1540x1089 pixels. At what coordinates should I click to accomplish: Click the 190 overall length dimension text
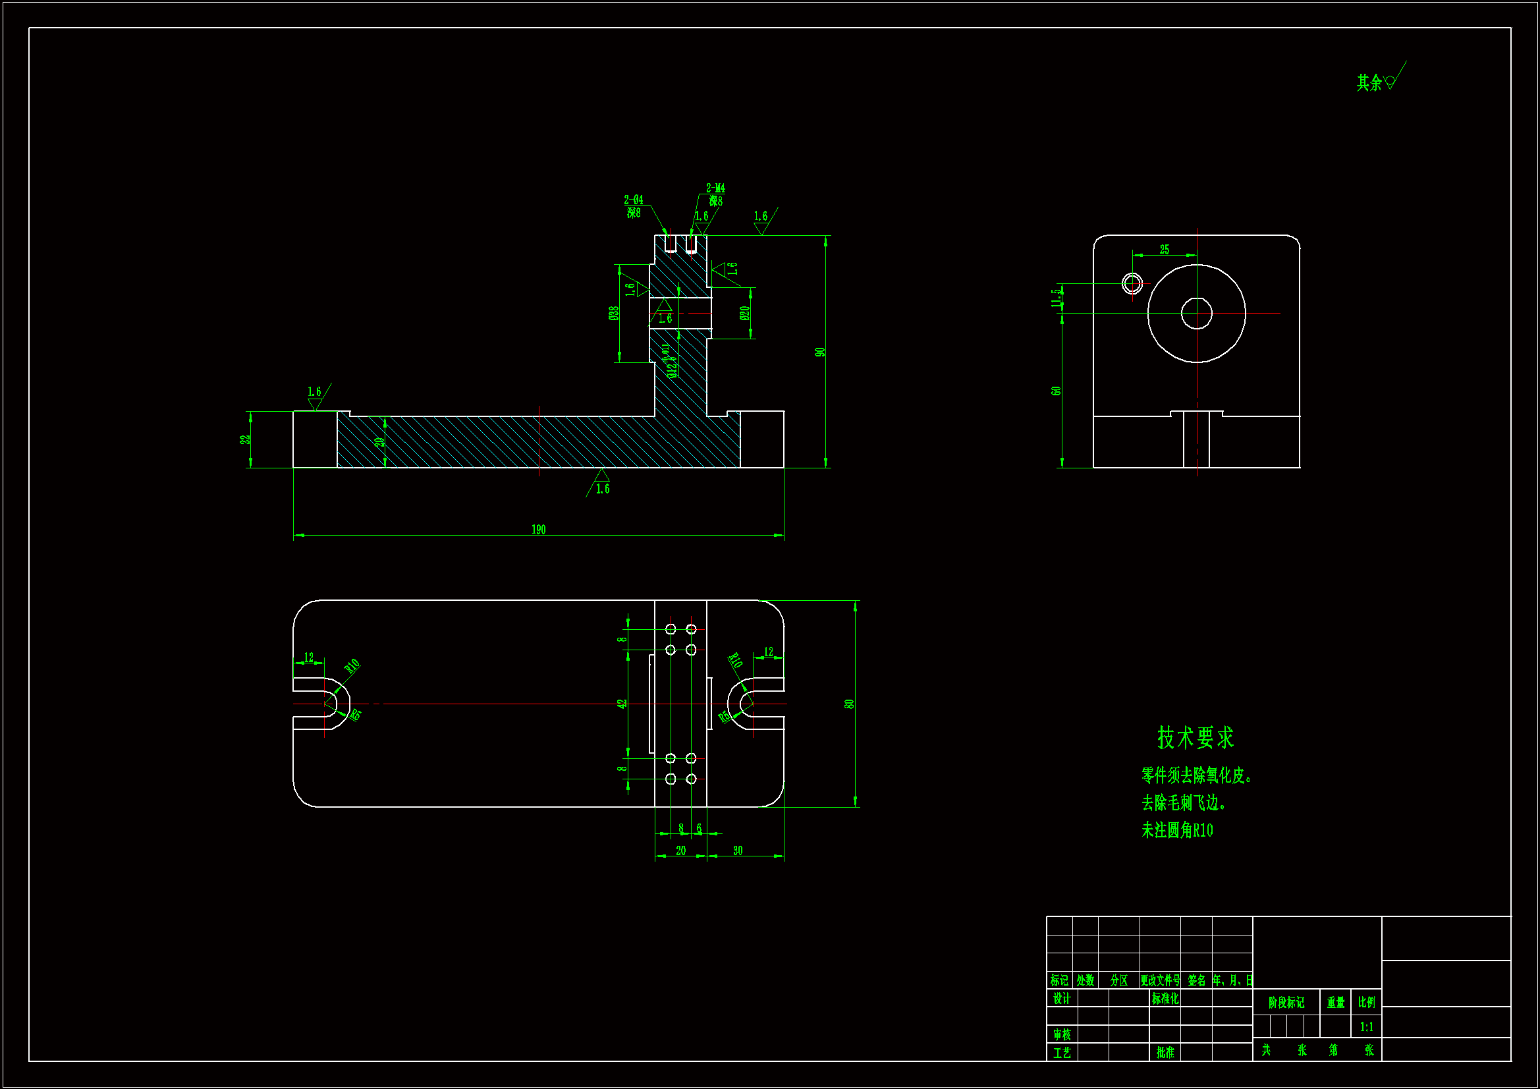coord(538,530)
